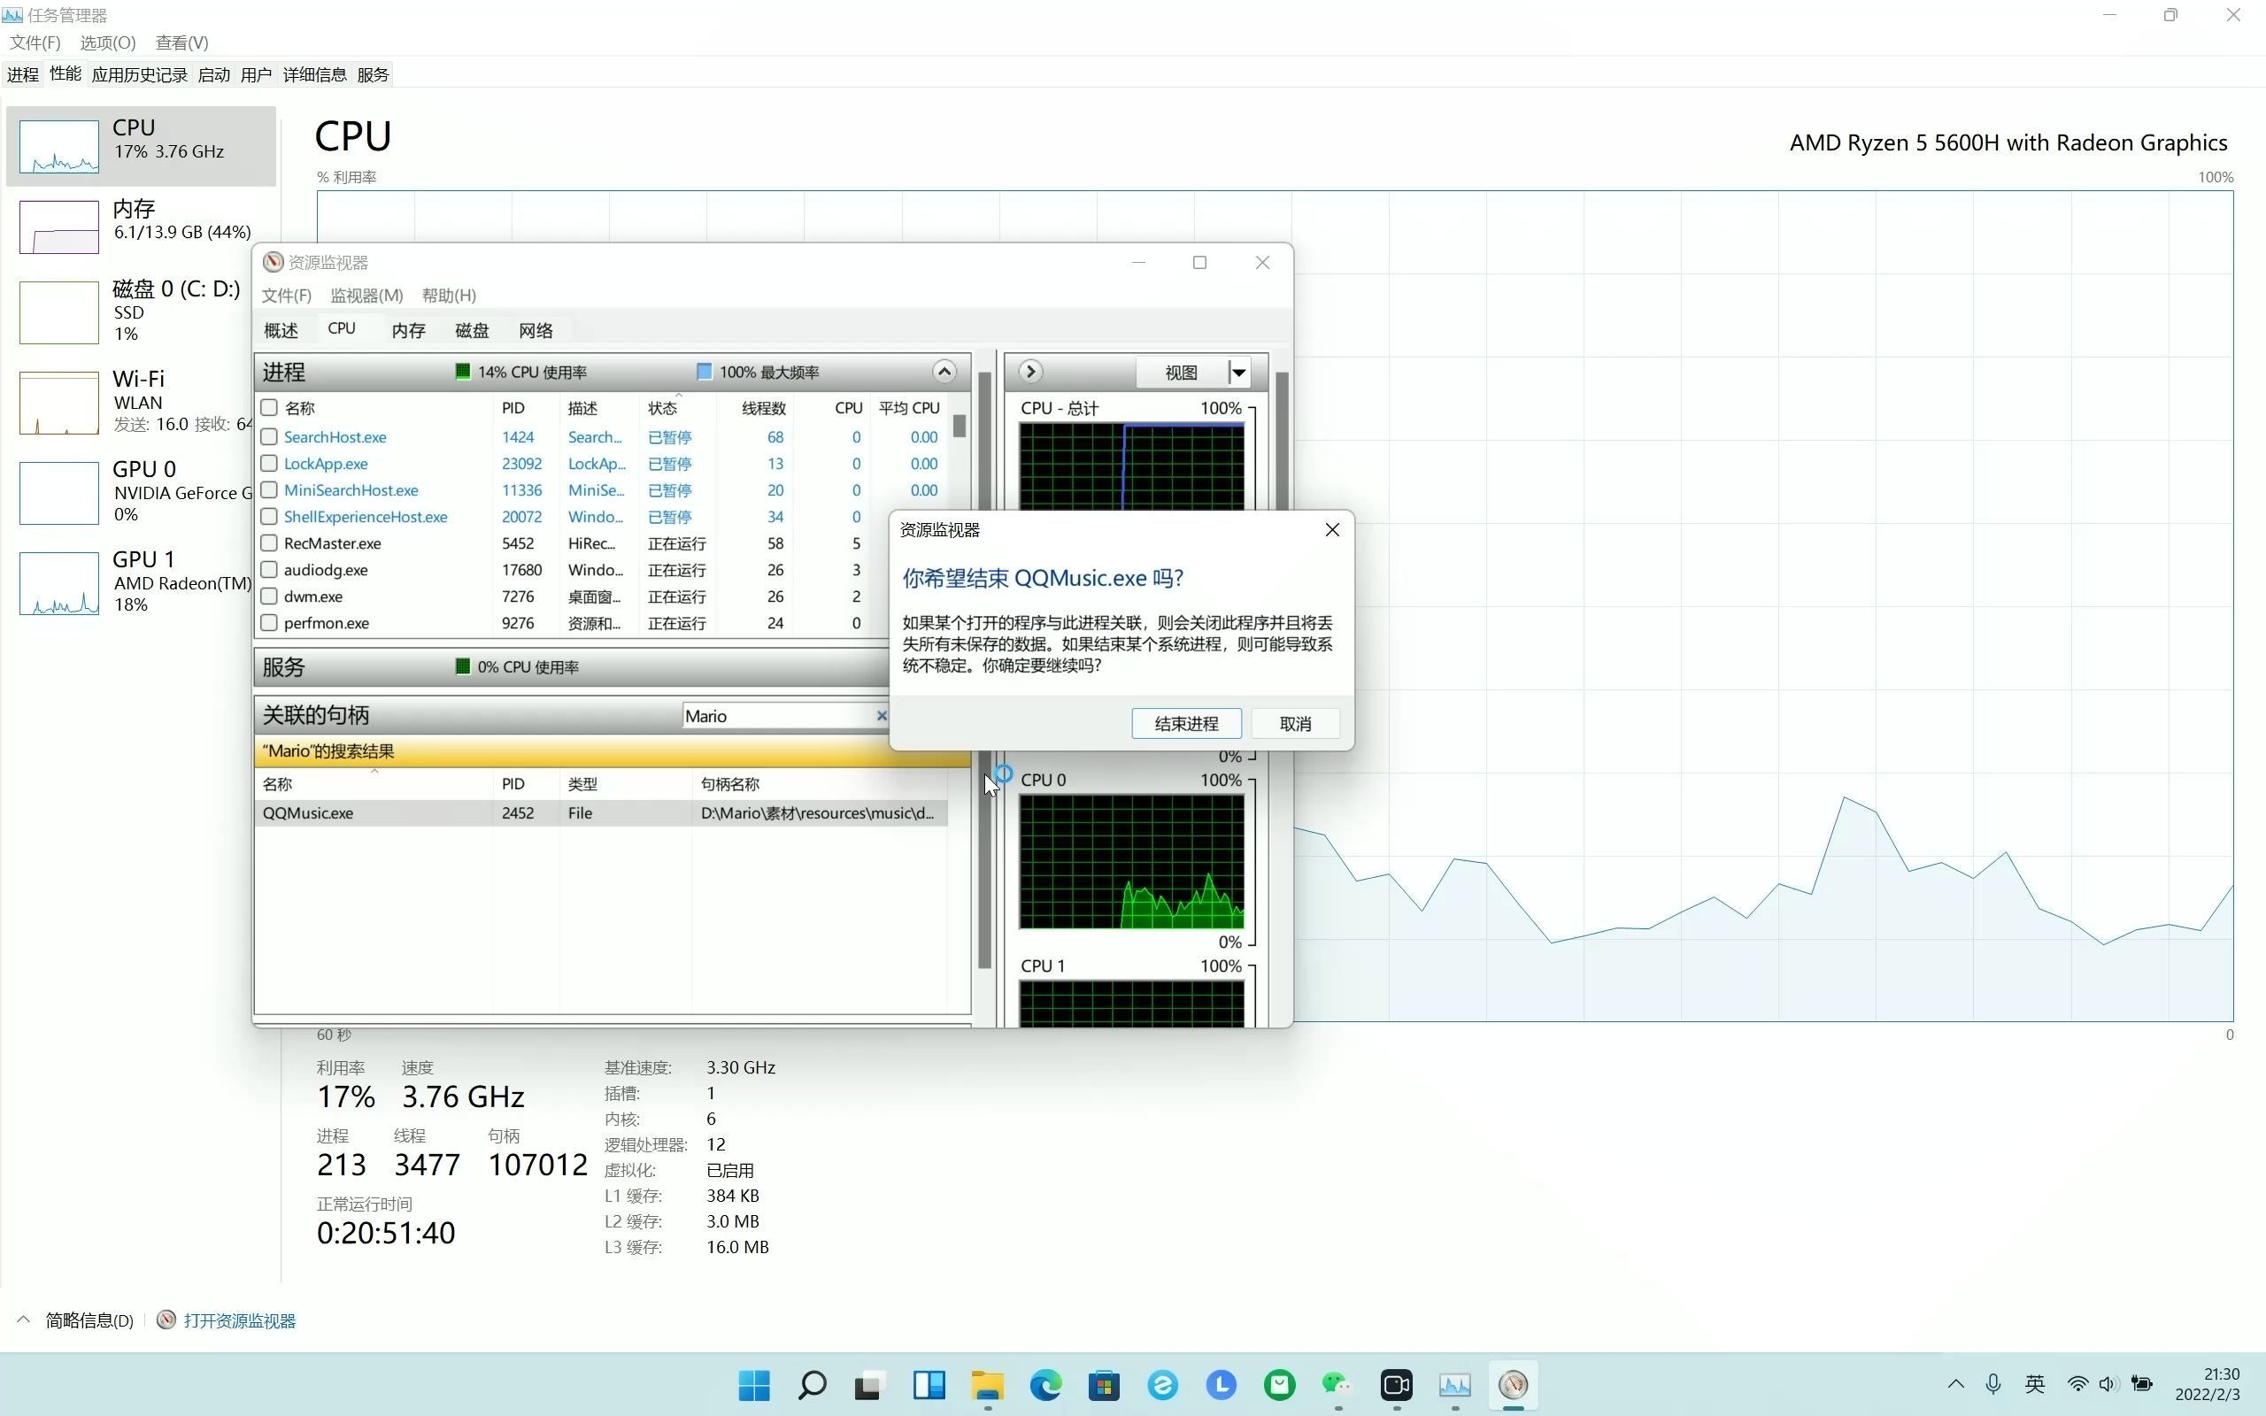
Task: Expand the Resource Monitor process list header
Action: coord(943,370)
